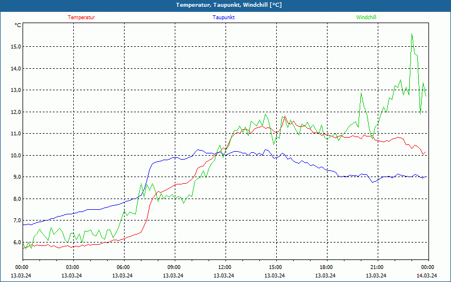The image size is (451, 282).
Task: Click the 11,0 y-axis value
Action: [16, 134]
